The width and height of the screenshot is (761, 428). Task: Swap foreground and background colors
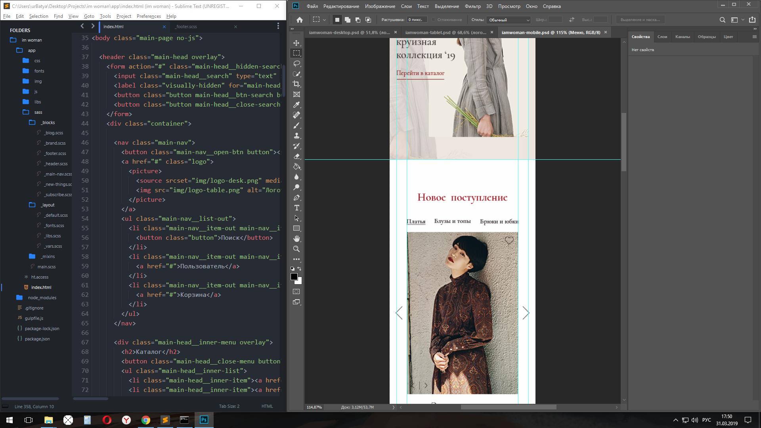(299, 269)
